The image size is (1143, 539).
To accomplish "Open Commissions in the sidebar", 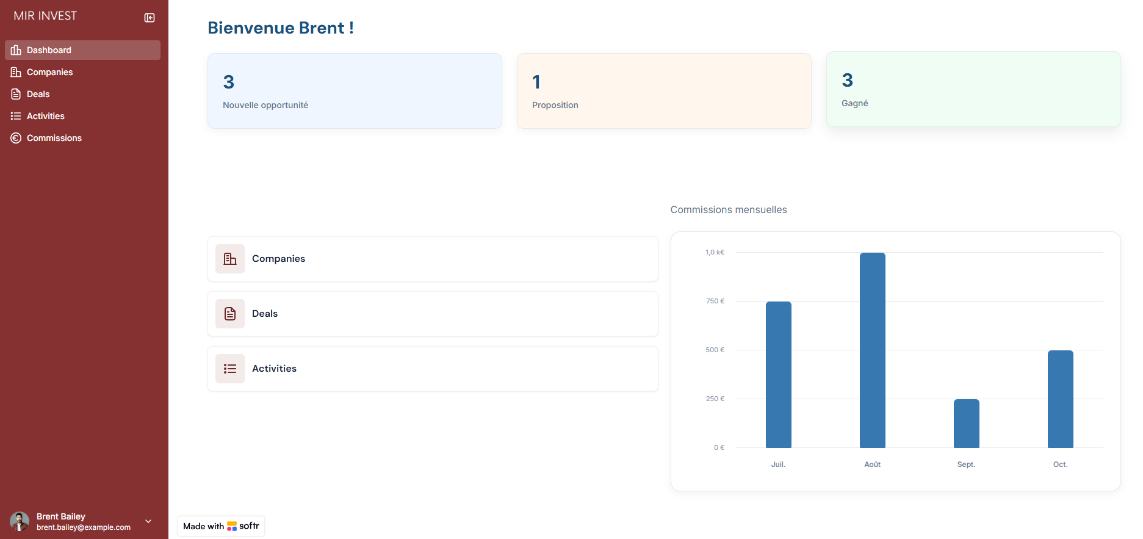I will pyautogui.click(x=82, y=138).
